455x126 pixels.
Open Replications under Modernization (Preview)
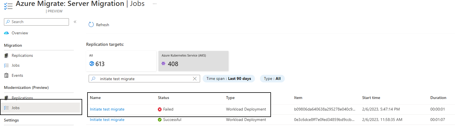[x=22, y=98]
